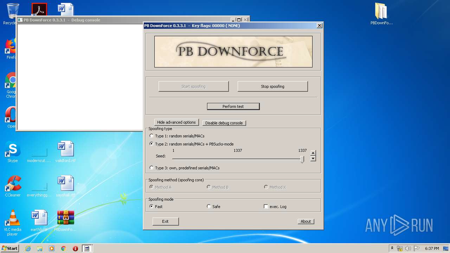
Task: Click the Exit button
Action: (165, 221)
